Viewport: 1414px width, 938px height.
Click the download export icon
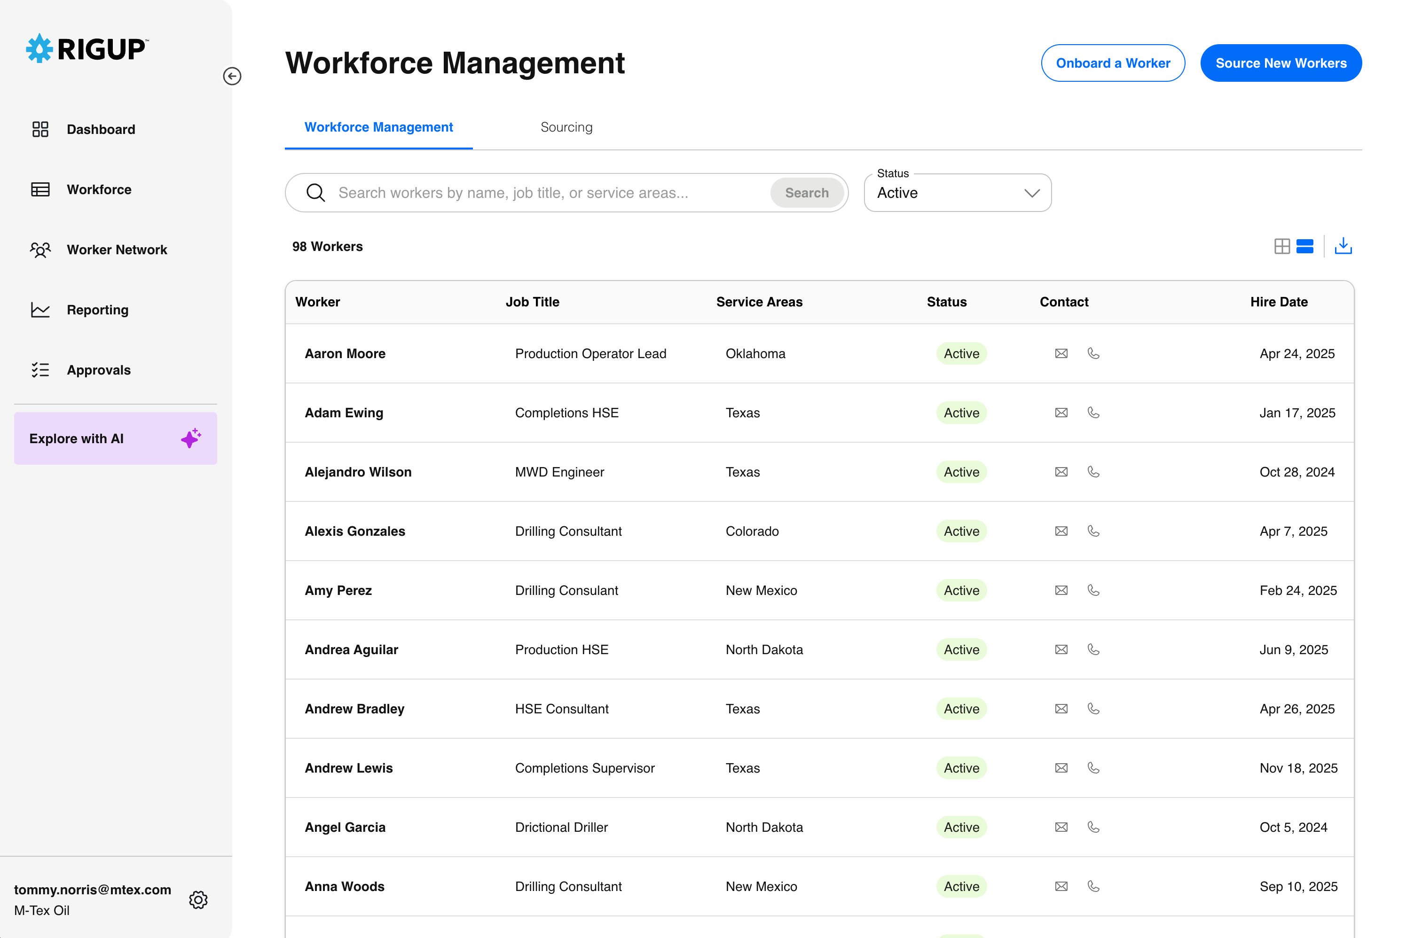coord(1343,246)
